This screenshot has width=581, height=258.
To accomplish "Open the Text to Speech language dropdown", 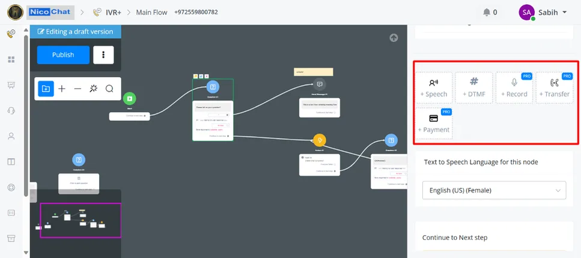I will click(x=494, y=190).
